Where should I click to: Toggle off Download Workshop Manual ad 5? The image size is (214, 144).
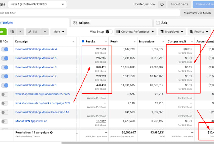click(5, 58)
